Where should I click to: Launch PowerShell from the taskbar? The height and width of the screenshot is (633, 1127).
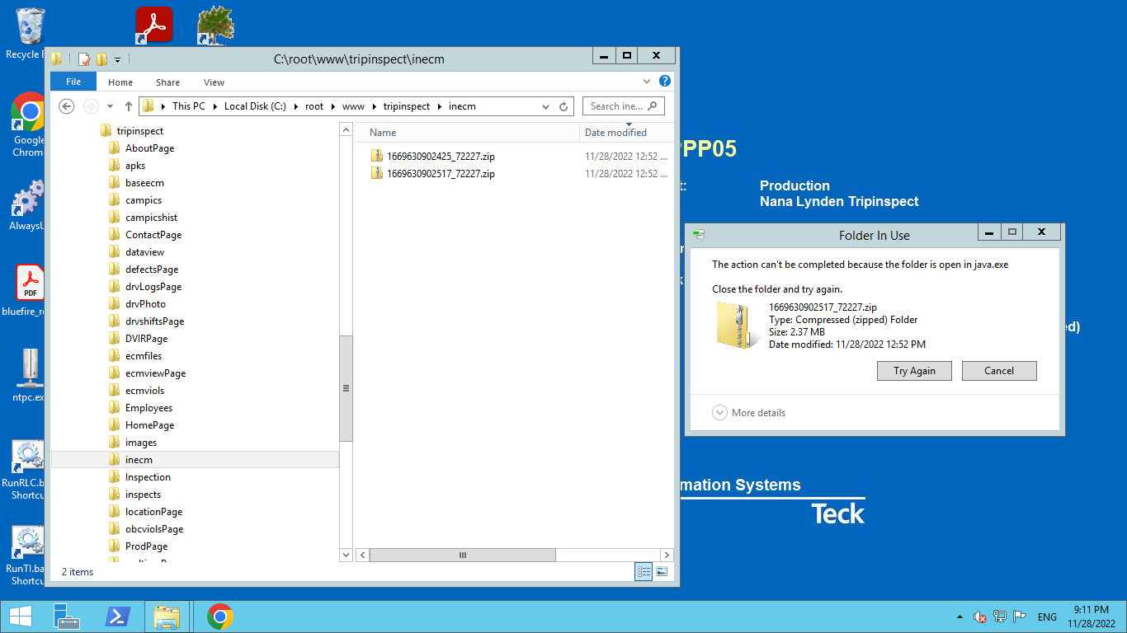[x=117, y=617]
